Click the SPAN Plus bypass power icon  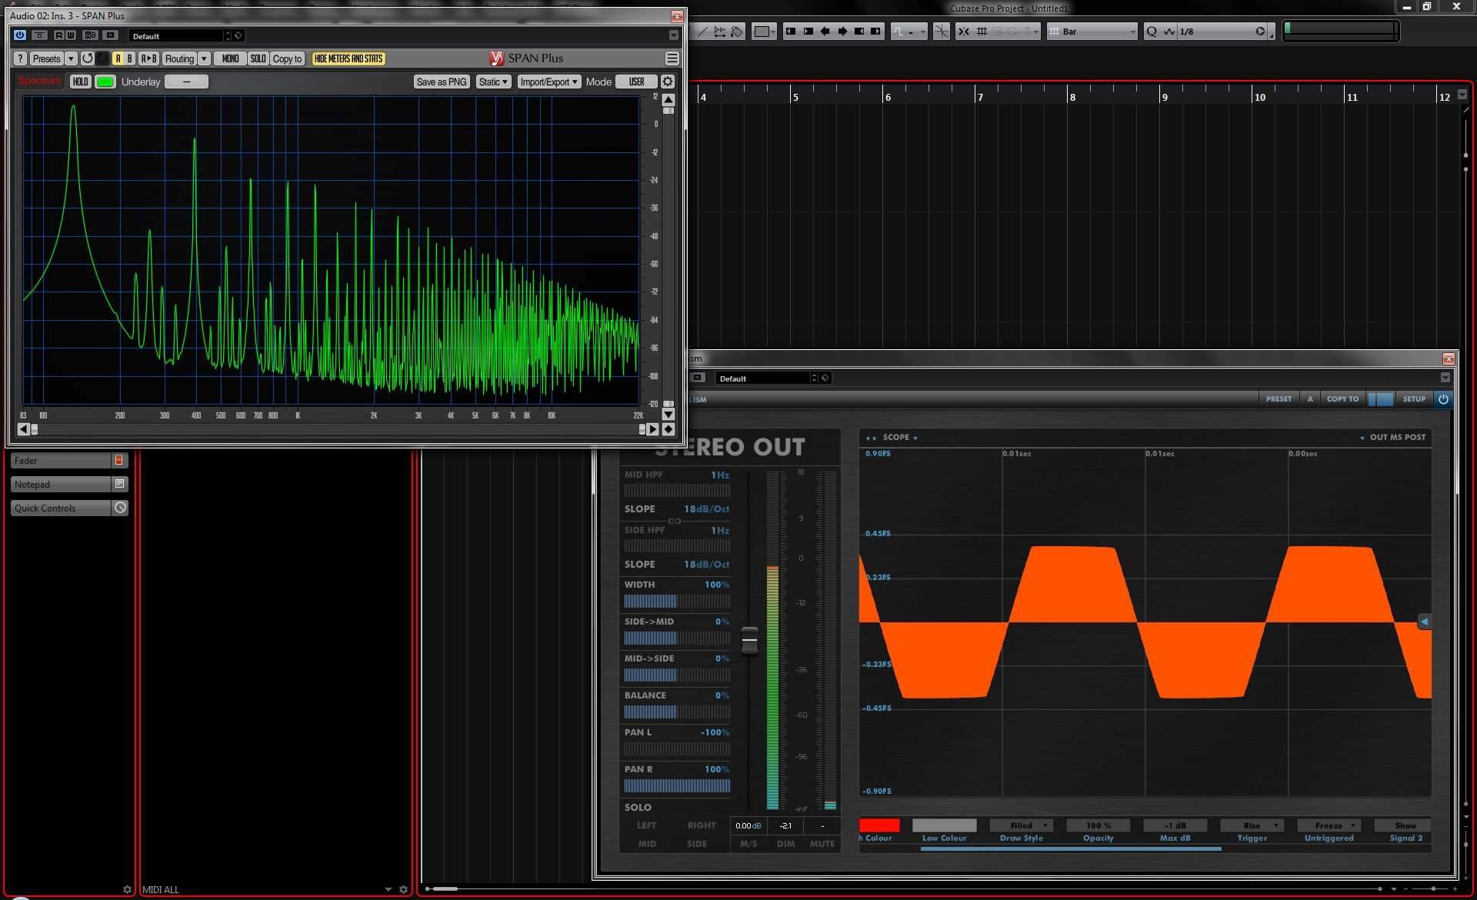coord(20,35)
